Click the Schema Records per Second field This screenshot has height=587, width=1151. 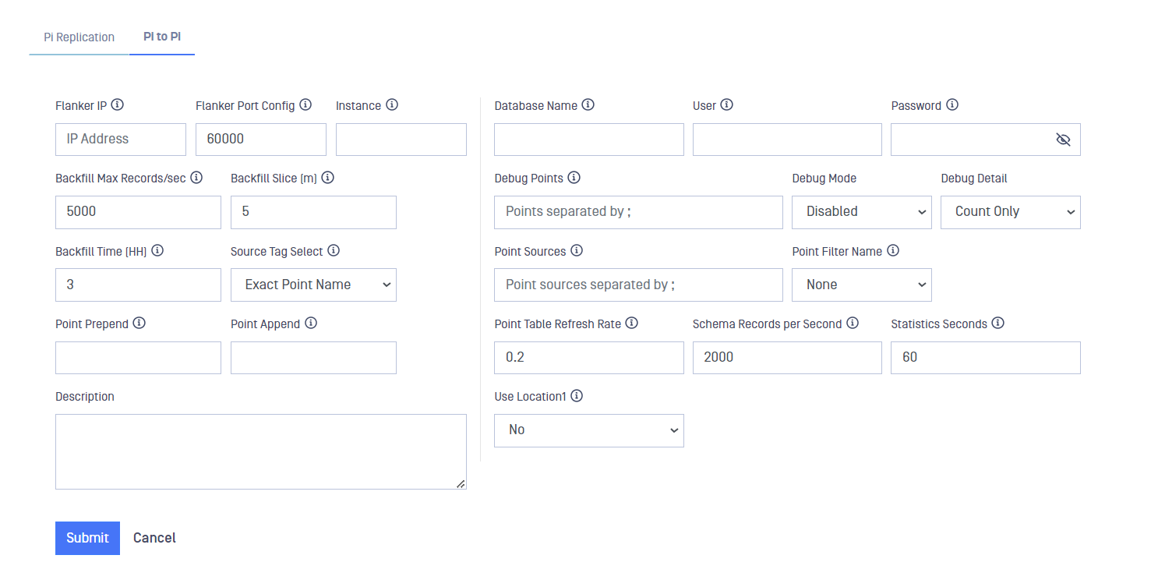click(x=787, y=358)
